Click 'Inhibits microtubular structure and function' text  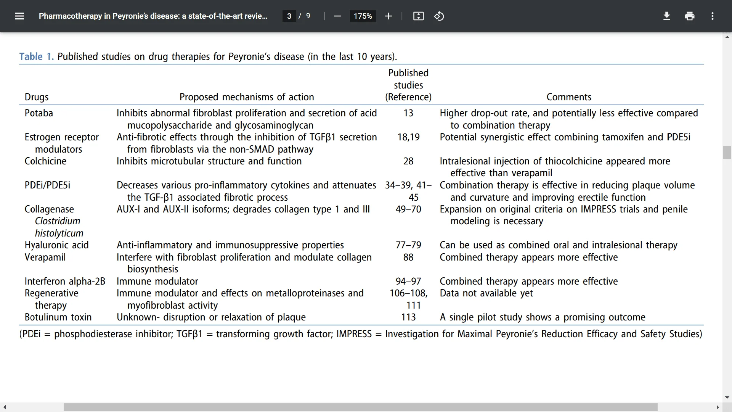click(x=209, y=161)
